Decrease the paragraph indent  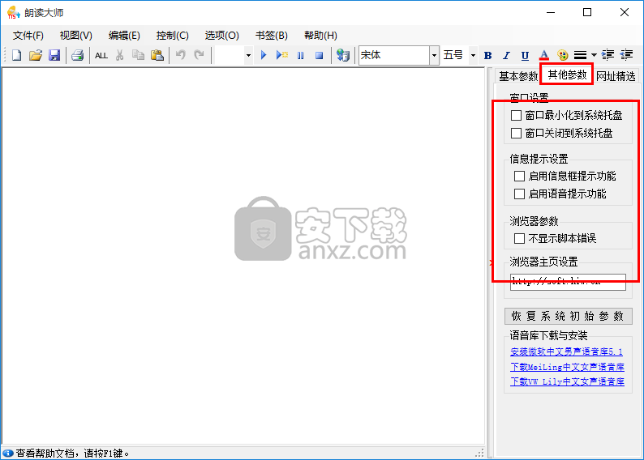(x=626, y=55)
